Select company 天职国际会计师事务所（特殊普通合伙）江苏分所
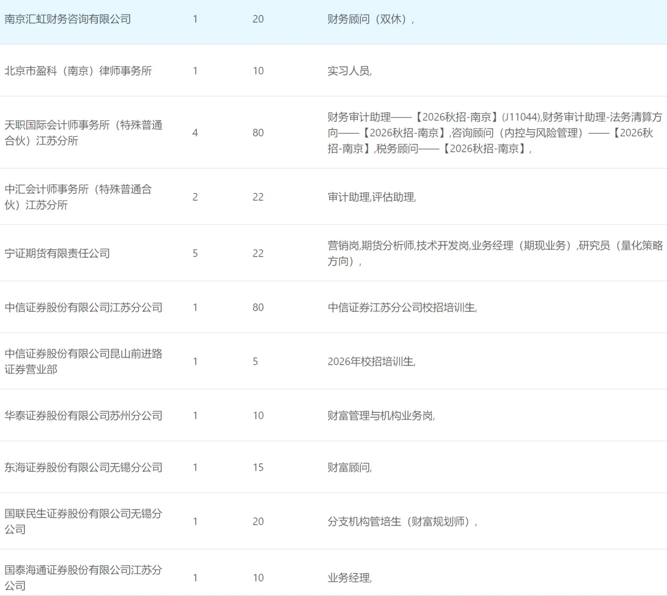The image size is (667, 596). click(x=83, y=132)
